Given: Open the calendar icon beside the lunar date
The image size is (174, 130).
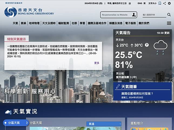Looking at the screenshot, I should (129, 3).
